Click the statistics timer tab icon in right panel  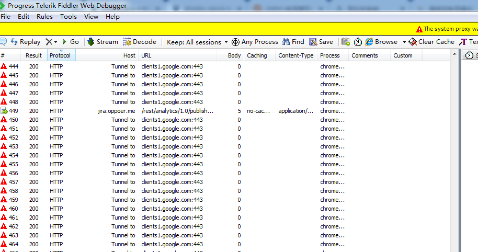click(x=470, y=55)
